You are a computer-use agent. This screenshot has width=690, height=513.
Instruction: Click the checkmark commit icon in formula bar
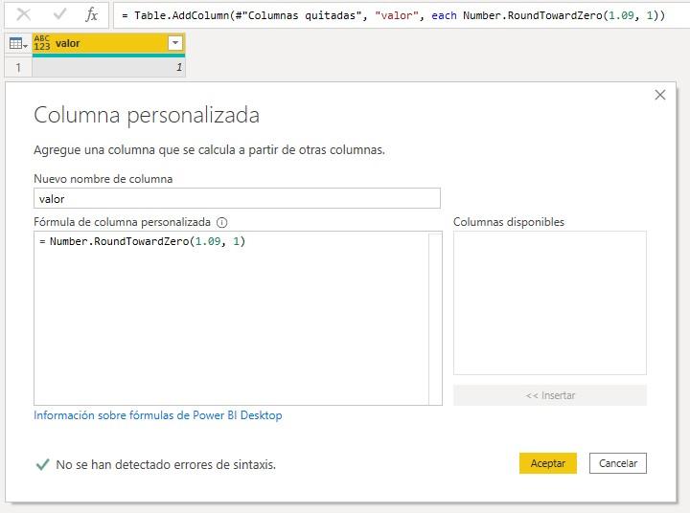pyautogui.click(x=59, y=15)
